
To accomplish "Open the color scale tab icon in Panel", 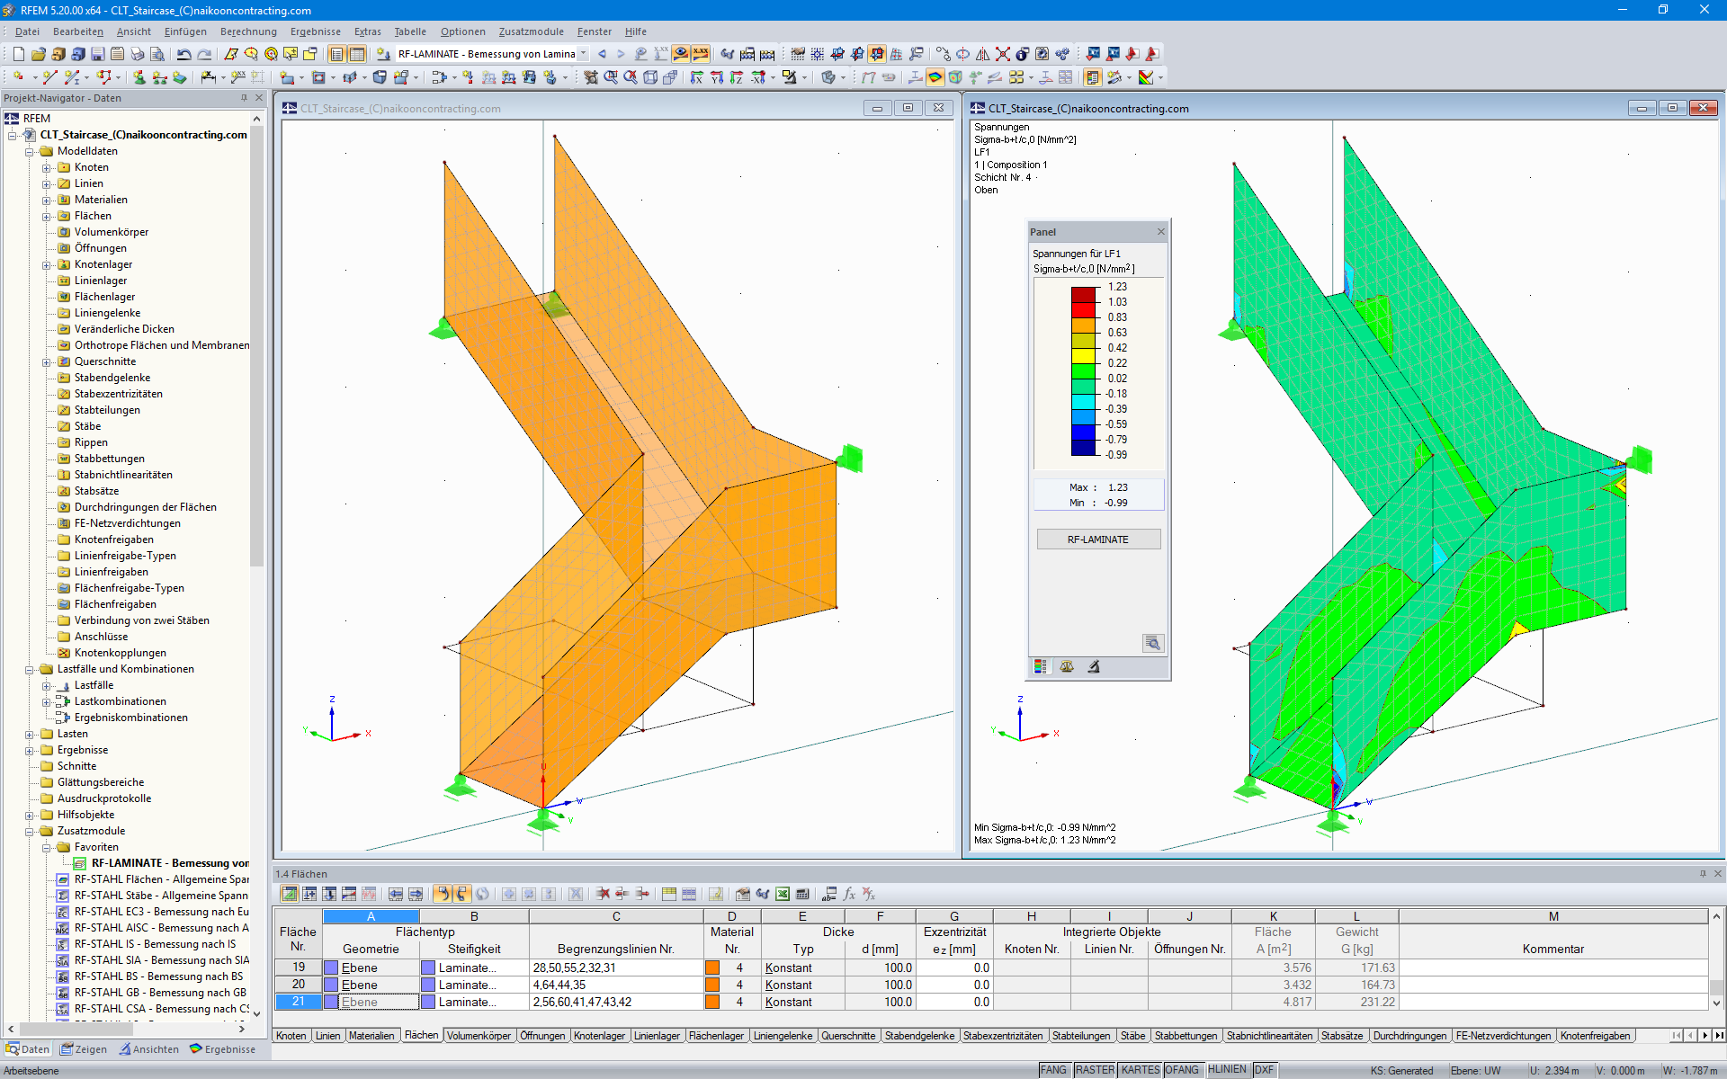I will click(x=1041, y=666).
